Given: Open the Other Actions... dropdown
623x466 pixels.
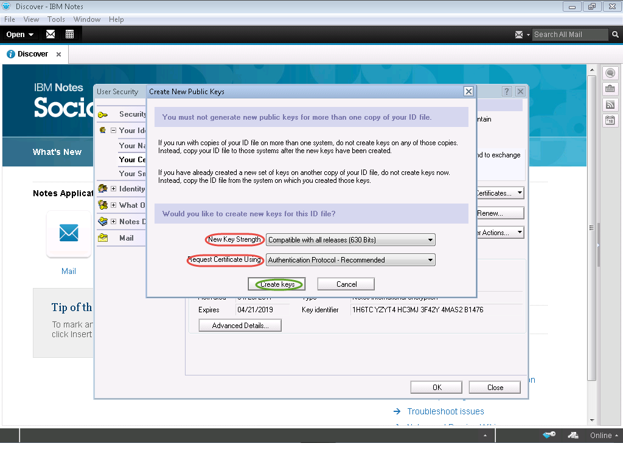Looking at the screenshot, I should point(500,233).
